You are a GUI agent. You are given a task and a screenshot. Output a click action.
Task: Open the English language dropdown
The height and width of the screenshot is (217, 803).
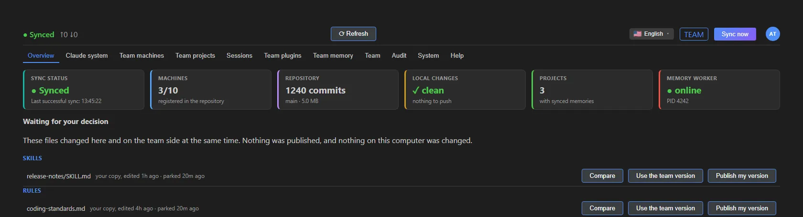point(651,34)
